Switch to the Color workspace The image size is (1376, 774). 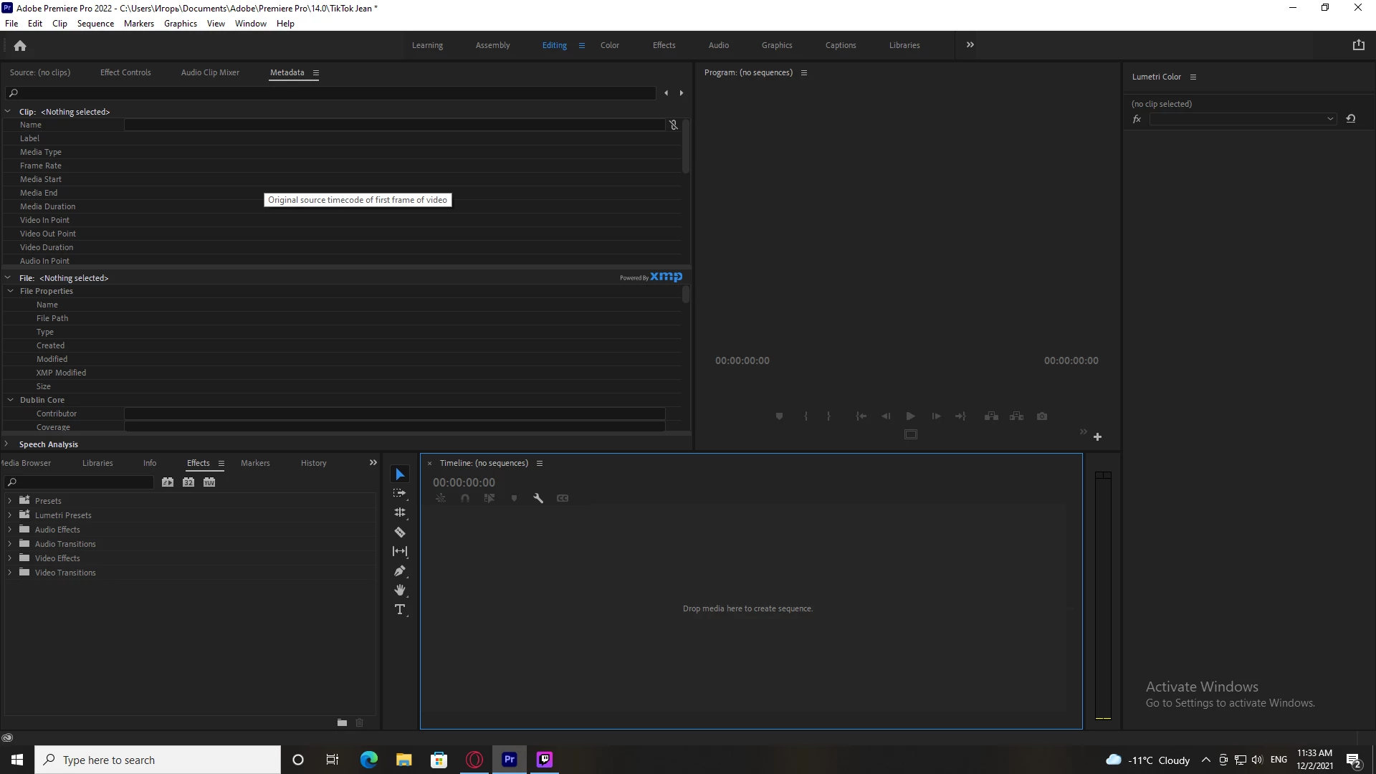(x=609, y=45)
